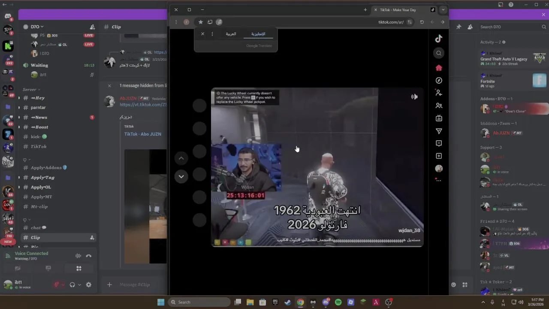This screenshot has height=309, width=549.
Task: Open TikTok profile avatar in sidebar
Action: pos(438,169)
